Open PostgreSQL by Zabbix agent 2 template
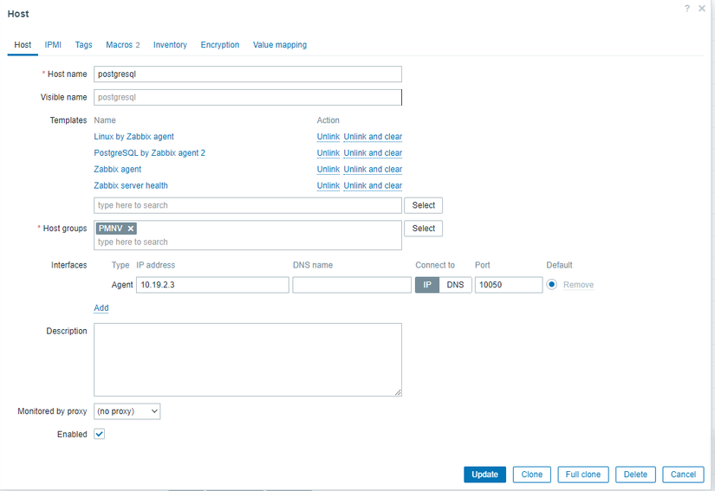The height and width of the screenshot is (491, 715). pos(150,153)
